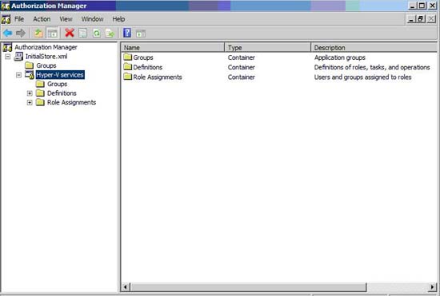
Task: Select the Authorization Manager root node icon
Action: (x=7, y=47)
